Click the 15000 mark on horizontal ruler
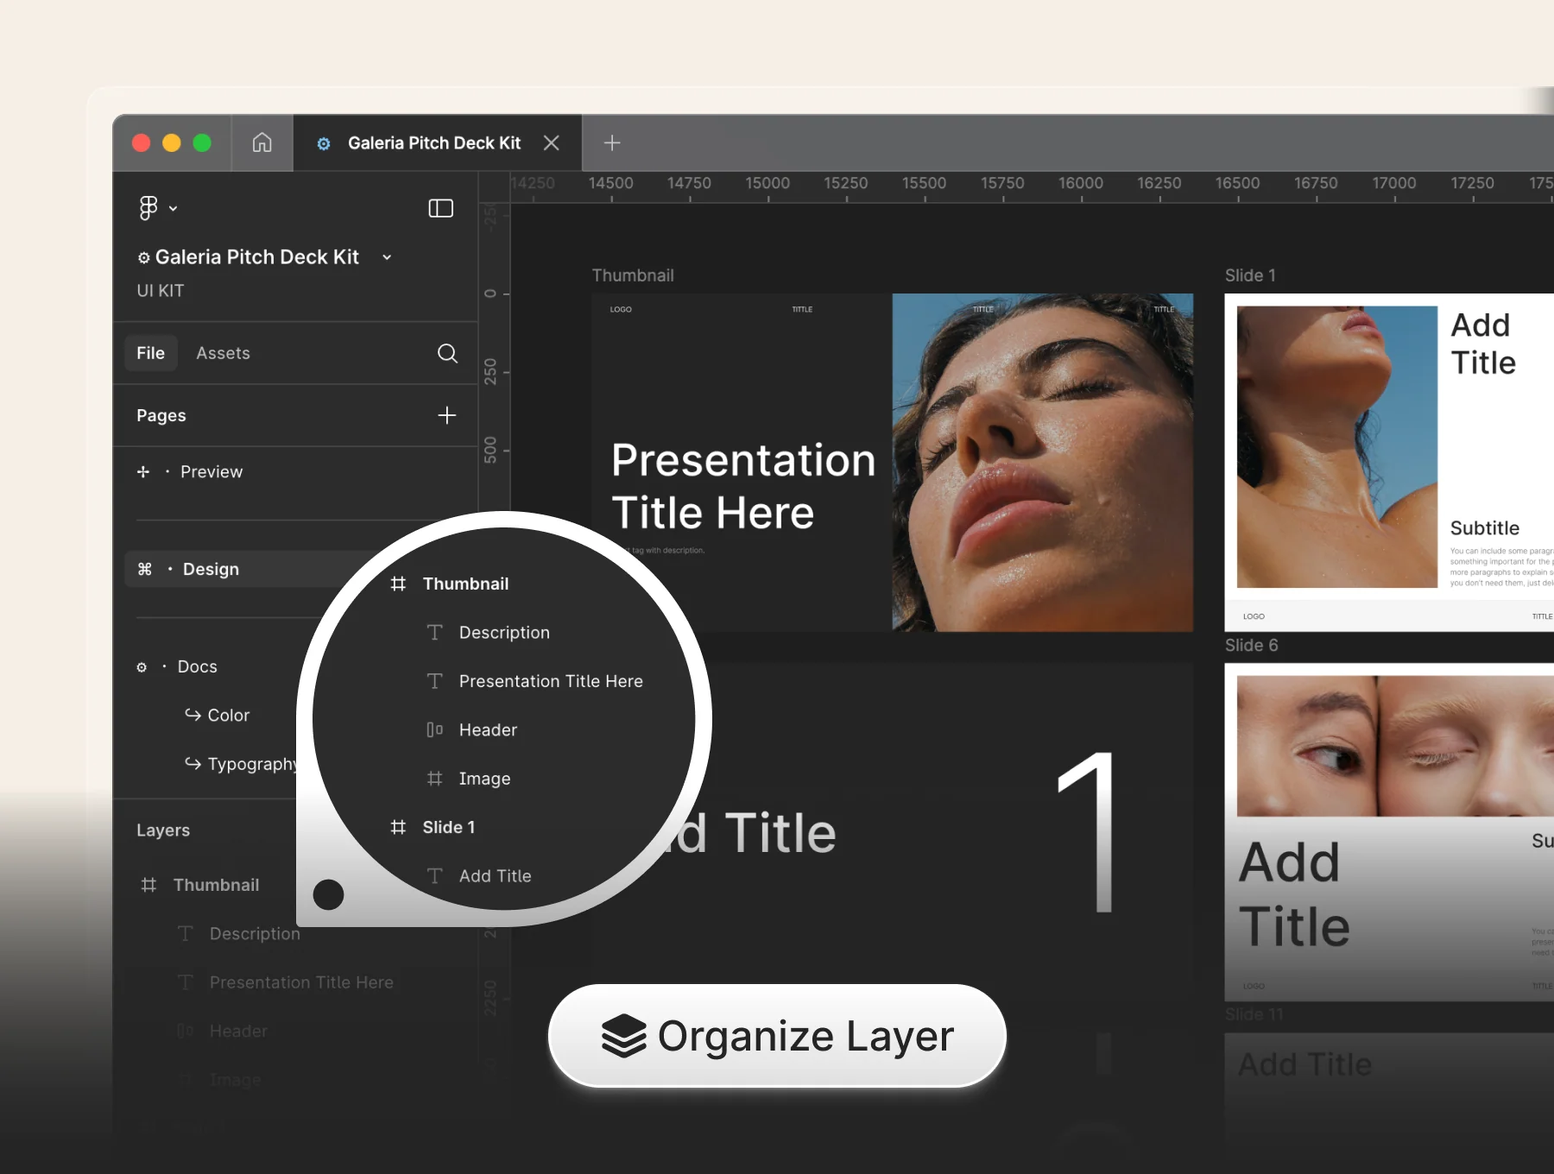 [x=768, y=183]
